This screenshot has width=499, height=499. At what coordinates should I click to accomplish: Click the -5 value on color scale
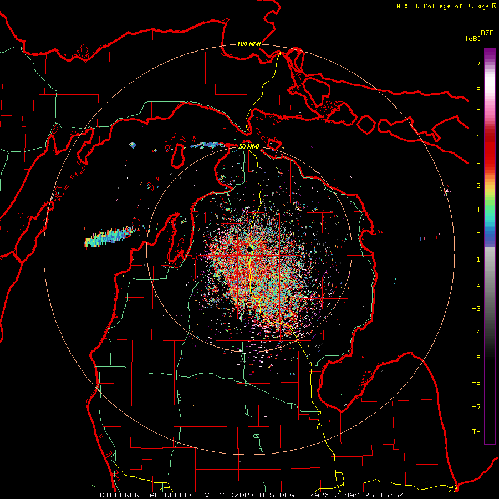(476, 358)
